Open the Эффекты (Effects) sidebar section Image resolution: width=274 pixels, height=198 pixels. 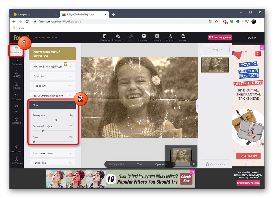16,62
